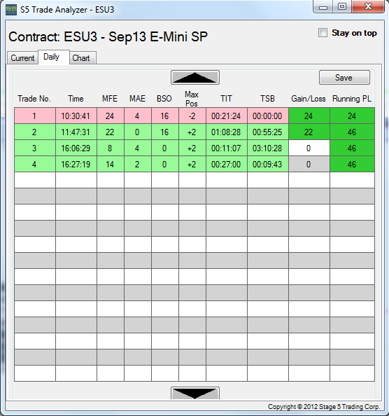
Task: Click the BSO column header
Action: (x=164, y=99)
